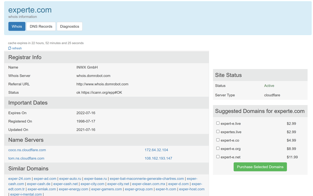Open the exper-host.com domain link

coord(192,189)
